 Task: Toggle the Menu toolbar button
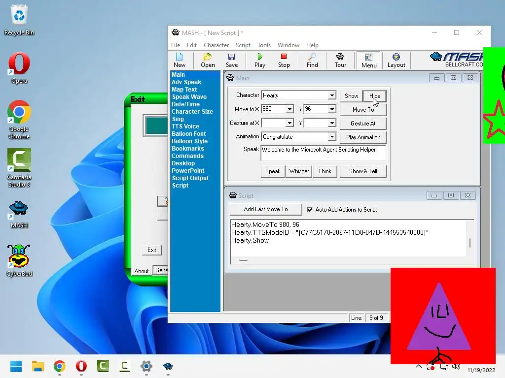369,61
